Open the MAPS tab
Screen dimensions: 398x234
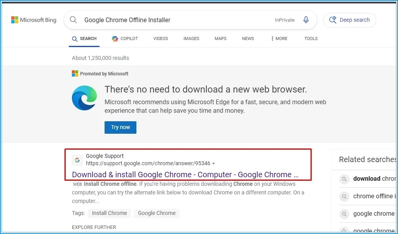(220, 38)
